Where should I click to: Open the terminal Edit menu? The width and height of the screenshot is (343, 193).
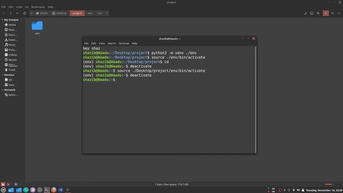pos(94,43)
